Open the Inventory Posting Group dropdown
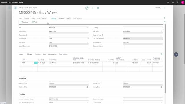The height and width of the screenshot is (104, 185). pyautogui.click(x=88, y=99)
